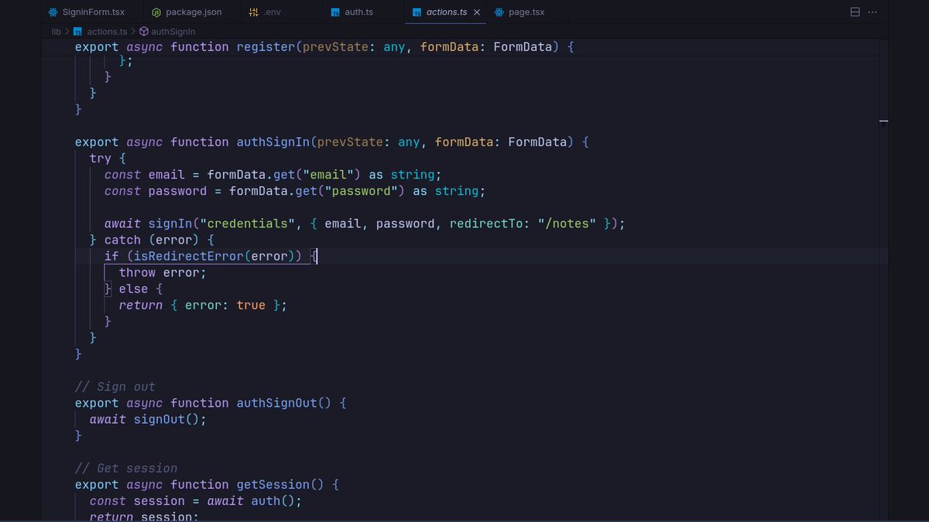Click the "true" value in return statement
The image size is (929, 522).
click(x=251, y=305)
